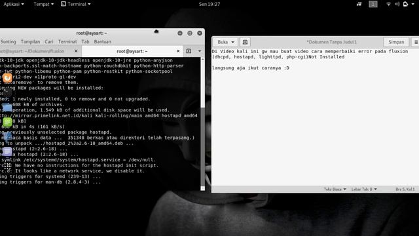
Task: Open the Cari menu in terminal
Action: pyautogui.click(x=49, y=42)
